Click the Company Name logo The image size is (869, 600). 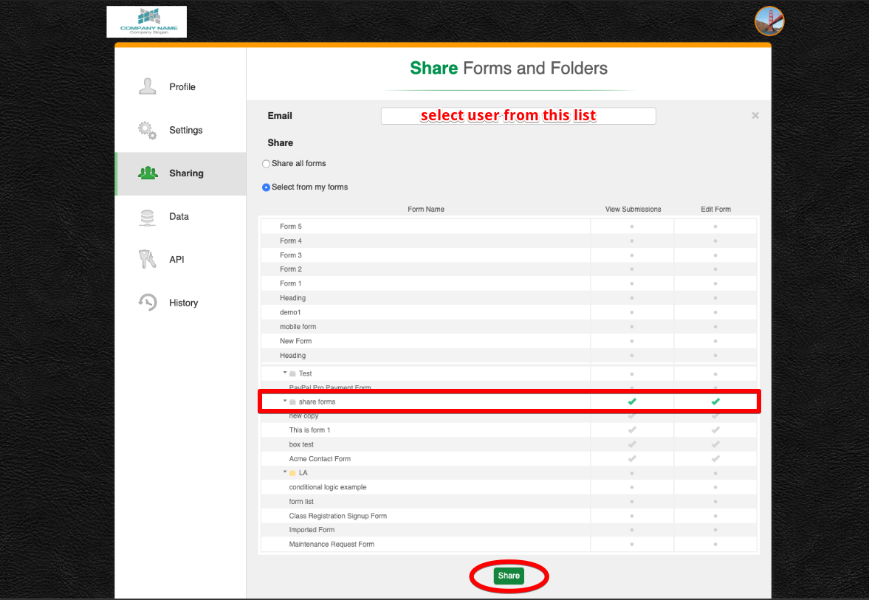click(146, 22)
